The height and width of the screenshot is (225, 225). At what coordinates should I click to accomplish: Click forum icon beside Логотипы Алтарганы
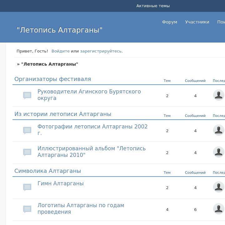click(x=27, y=209)
